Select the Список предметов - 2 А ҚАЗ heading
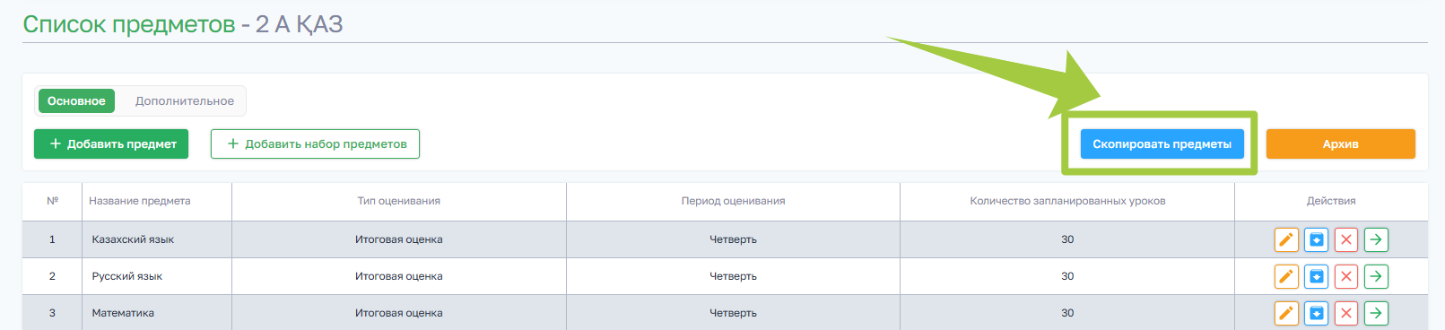The image size is (1445, 330). point(183,24)
